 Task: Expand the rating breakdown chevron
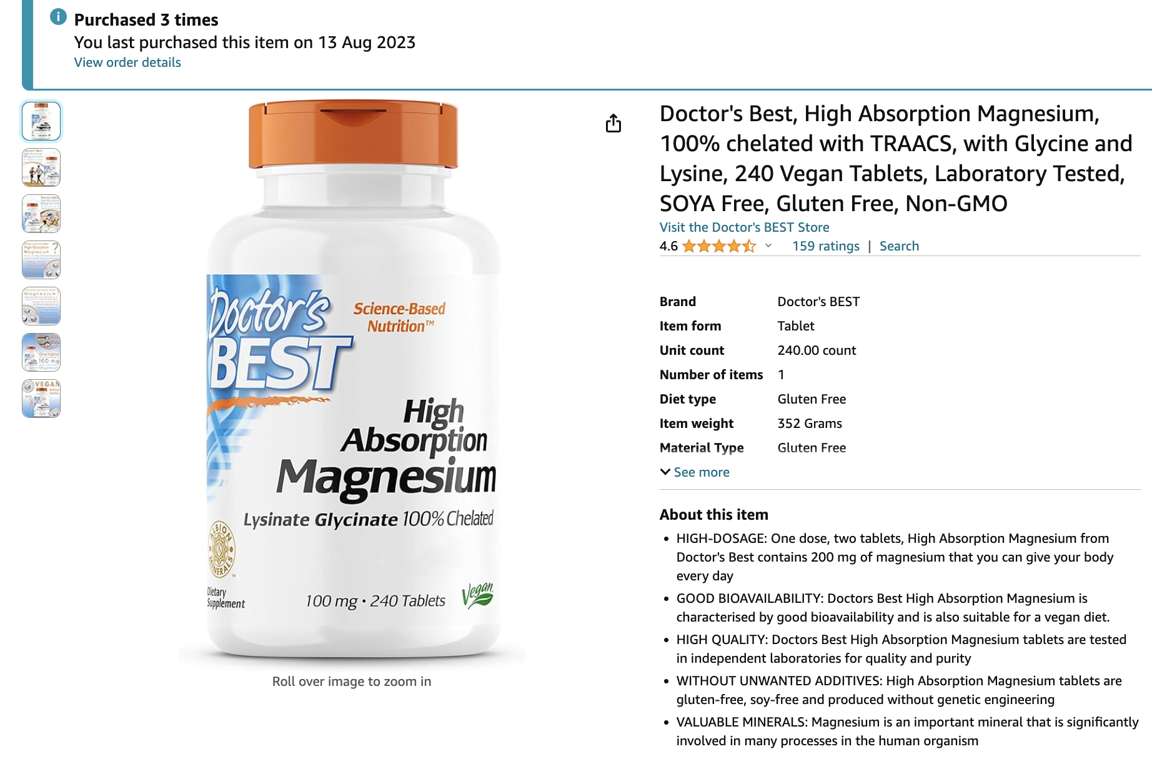click(x=768, y=246)
